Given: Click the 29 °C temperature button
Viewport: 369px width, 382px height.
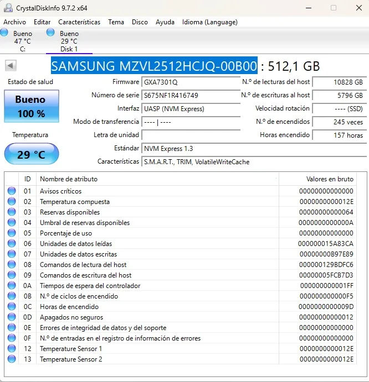Looking at the screenshot, I should 32,154.
